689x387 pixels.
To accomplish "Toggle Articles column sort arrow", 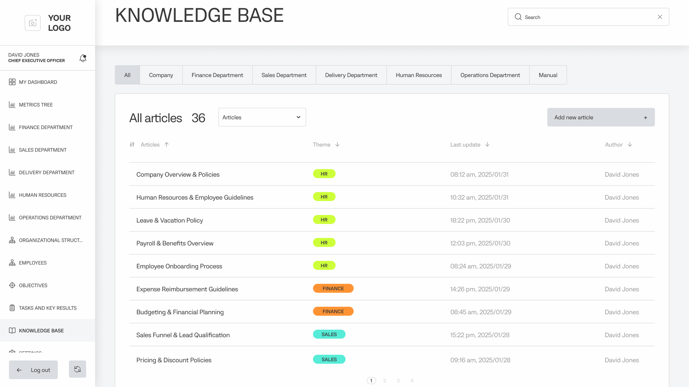I will point(167,144).
